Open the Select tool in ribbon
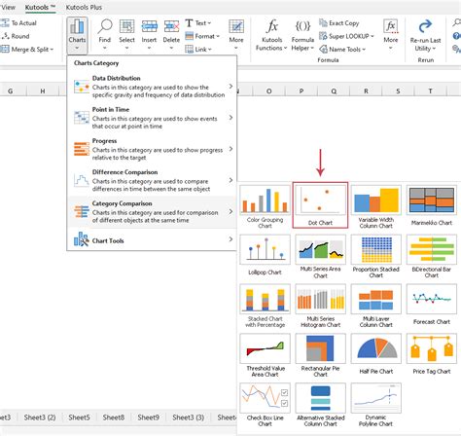The image size is (461, 436). click(126, 34)
